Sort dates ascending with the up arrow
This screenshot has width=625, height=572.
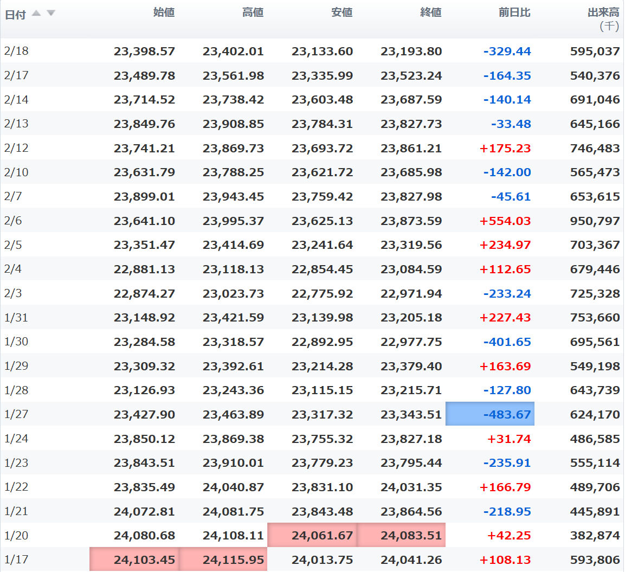pos(36,13)
